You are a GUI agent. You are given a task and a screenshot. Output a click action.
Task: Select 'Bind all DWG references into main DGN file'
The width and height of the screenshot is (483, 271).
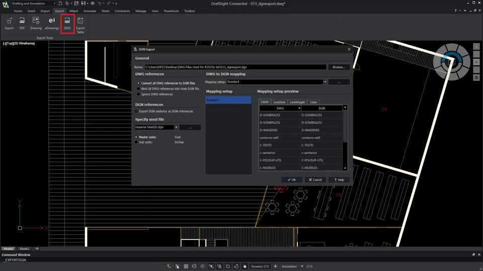tap(138, 88)
